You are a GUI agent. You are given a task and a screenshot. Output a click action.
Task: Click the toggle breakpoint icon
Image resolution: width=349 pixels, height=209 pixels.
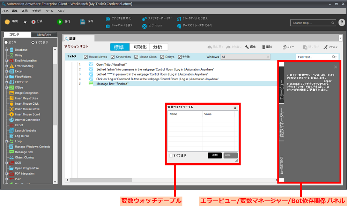click(x=179, y=19)
